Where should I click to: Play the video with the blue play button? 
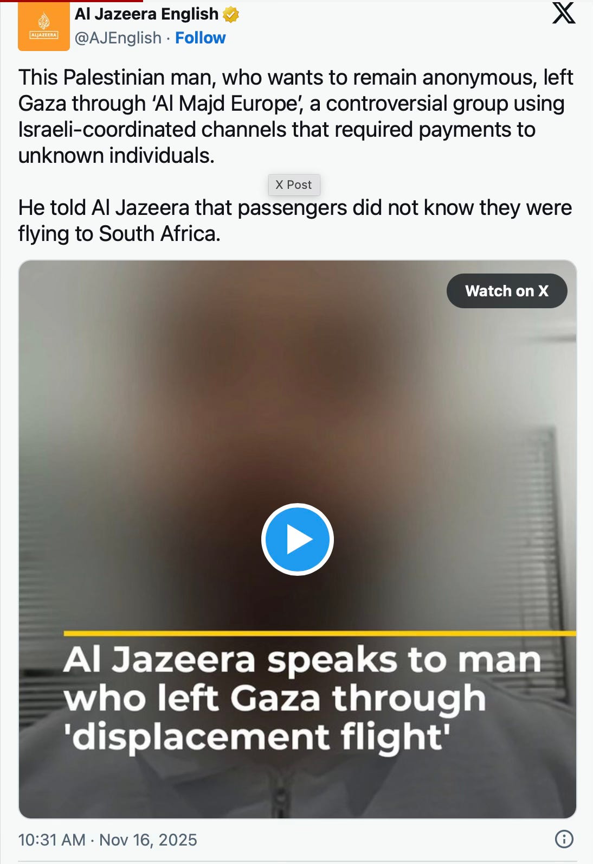pos(298,539)
